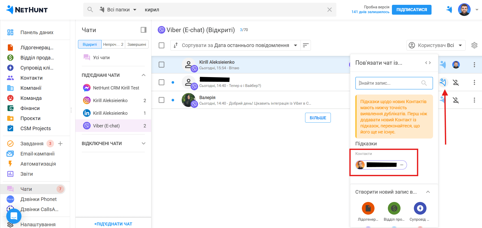Open the Лідогенерація folder

36,48
